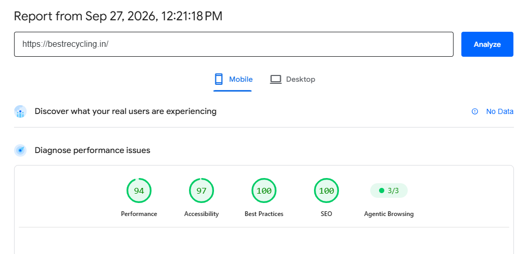The image size is (528, 254).
Task: Click the desktop laptop icon
Action: pos(276,80)
